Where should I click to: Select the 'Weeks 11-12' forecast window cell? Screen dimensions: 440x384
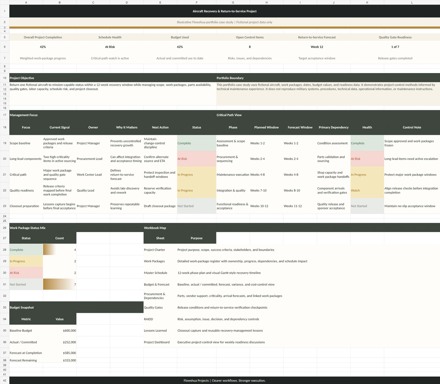point(300,206)
